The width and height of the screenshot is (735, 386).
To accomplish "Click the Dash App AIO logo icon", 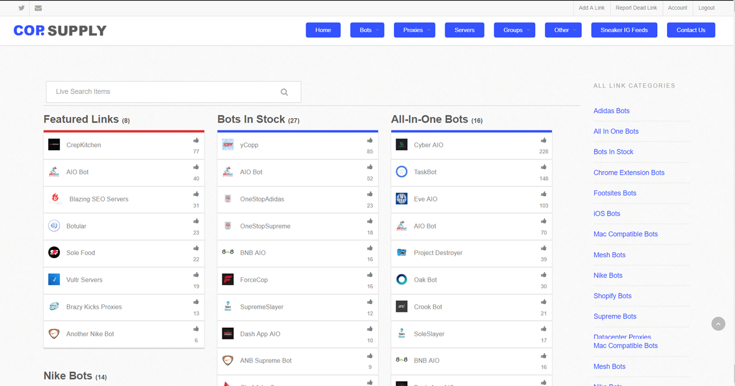I will (228, 334).
